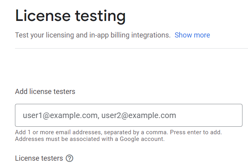Click the user1@example.com placeholder text

pyautogui.click(x=60, y=115)
